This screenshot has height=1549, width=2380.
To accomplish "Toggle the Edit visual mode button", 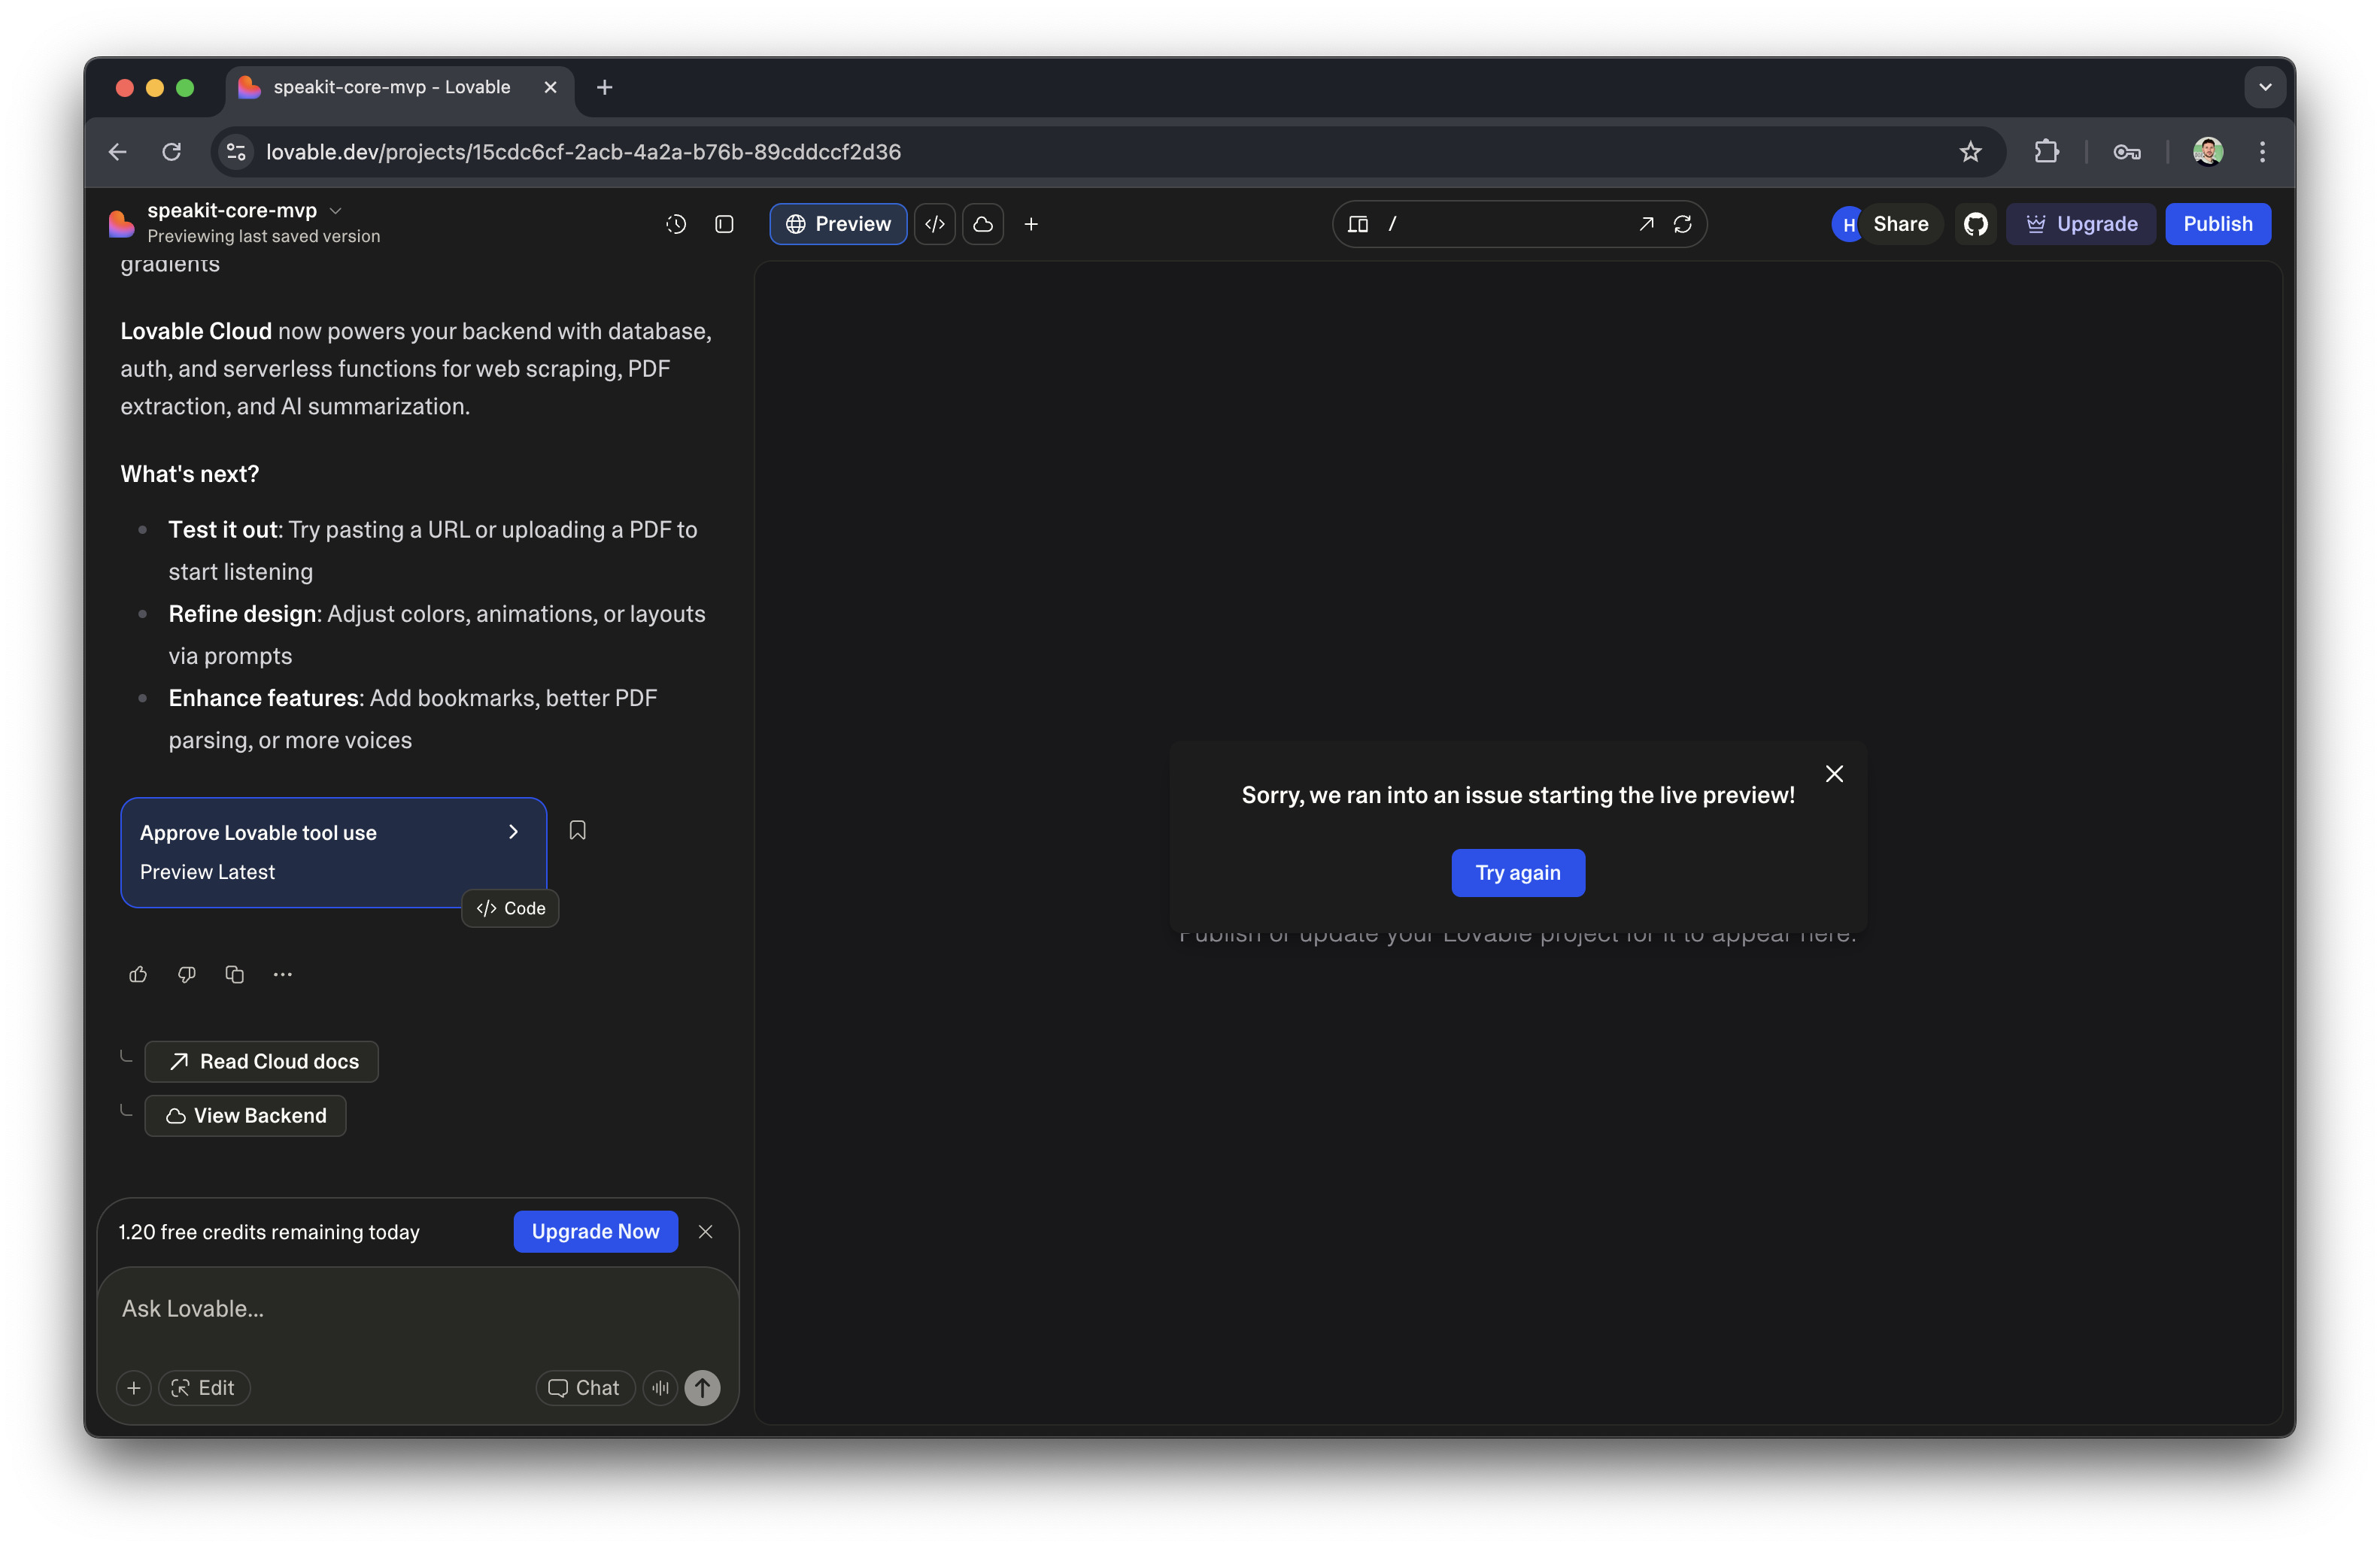I will click(204, 1388).
